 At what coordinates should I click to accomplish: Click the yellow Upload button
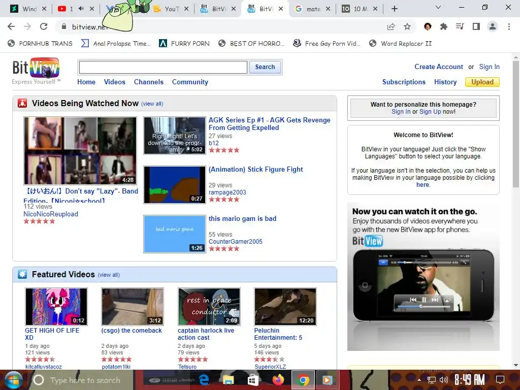[x=482, y=82]
